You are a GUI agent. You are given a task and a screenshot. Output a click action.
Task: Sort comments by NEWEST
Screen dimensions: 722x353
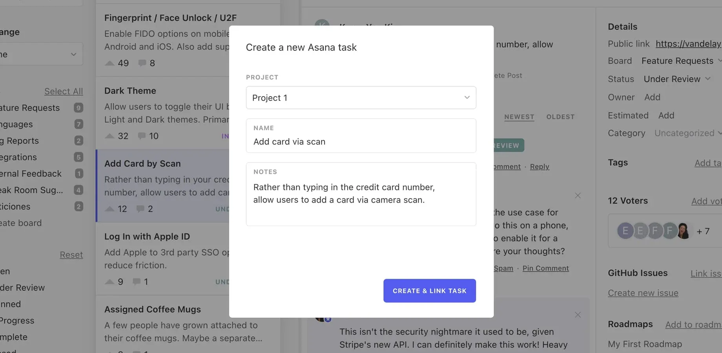(x=519, y=116)
